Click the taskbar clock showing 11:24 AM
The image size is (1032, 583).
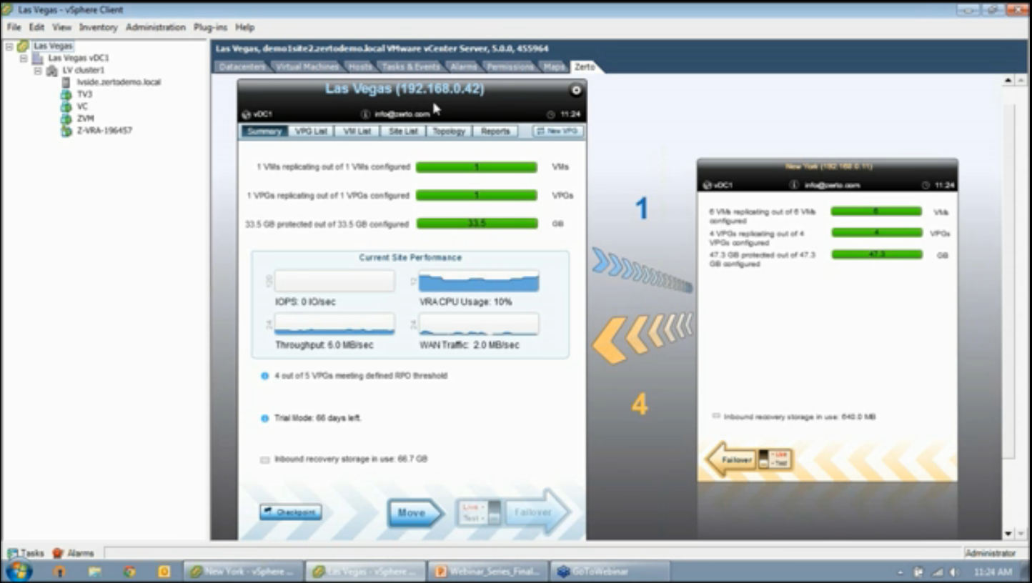pyautogui.click(x=993, y=572)
